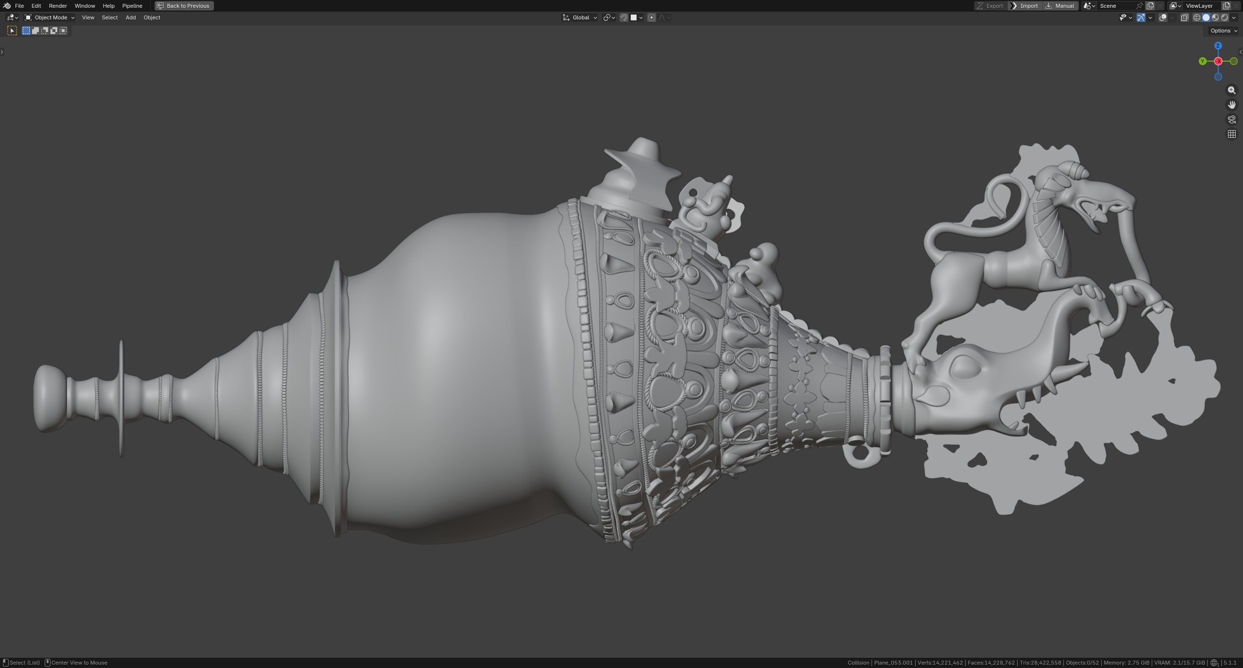
Task: Open the Pipeline menu
Action: click(x=132, y=6)
